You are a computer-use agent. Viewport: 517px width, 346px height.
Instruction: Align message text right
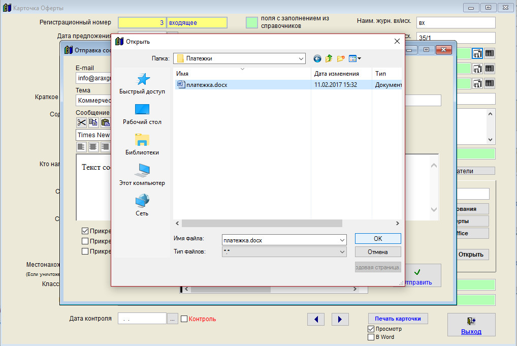point(105,146)
